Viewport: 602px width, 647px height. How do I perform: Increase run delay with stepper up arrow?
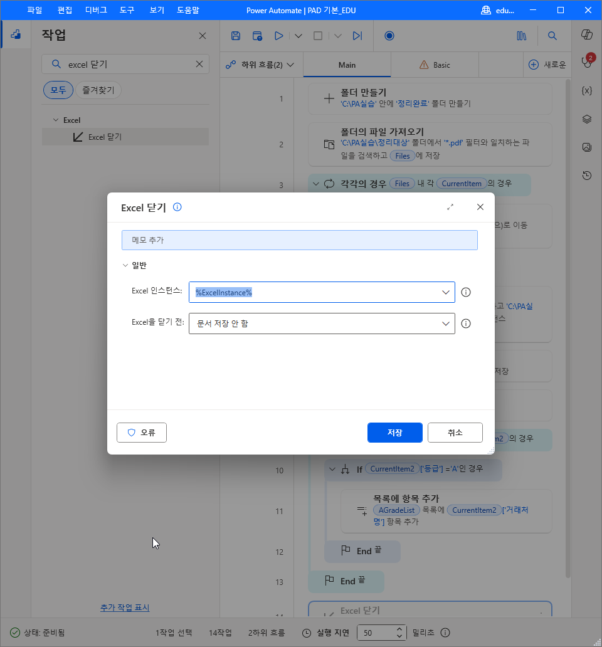(x=399, y=629)
